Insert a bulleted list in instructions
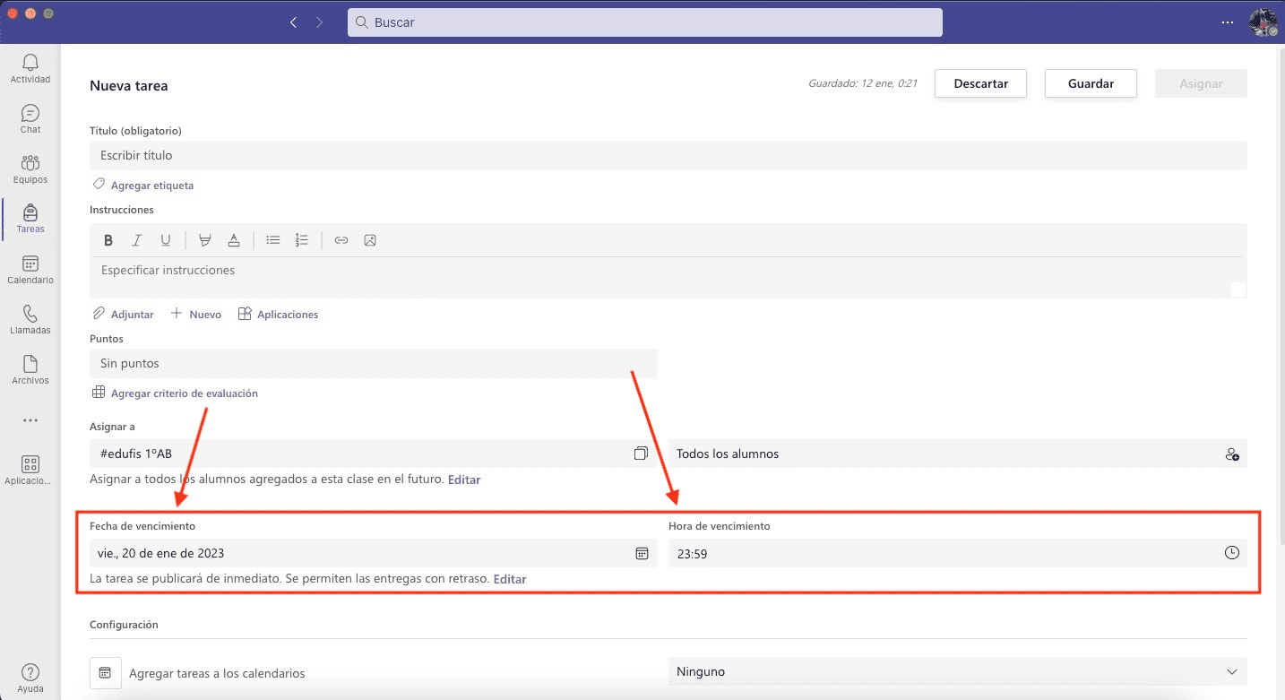The height and width of the screenshot is (700, 1285). (x=273, y=240)
